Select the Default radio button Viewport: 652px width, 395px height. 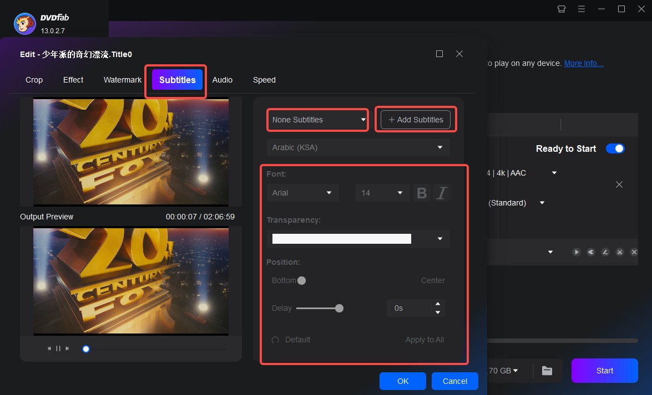[275, 340]
